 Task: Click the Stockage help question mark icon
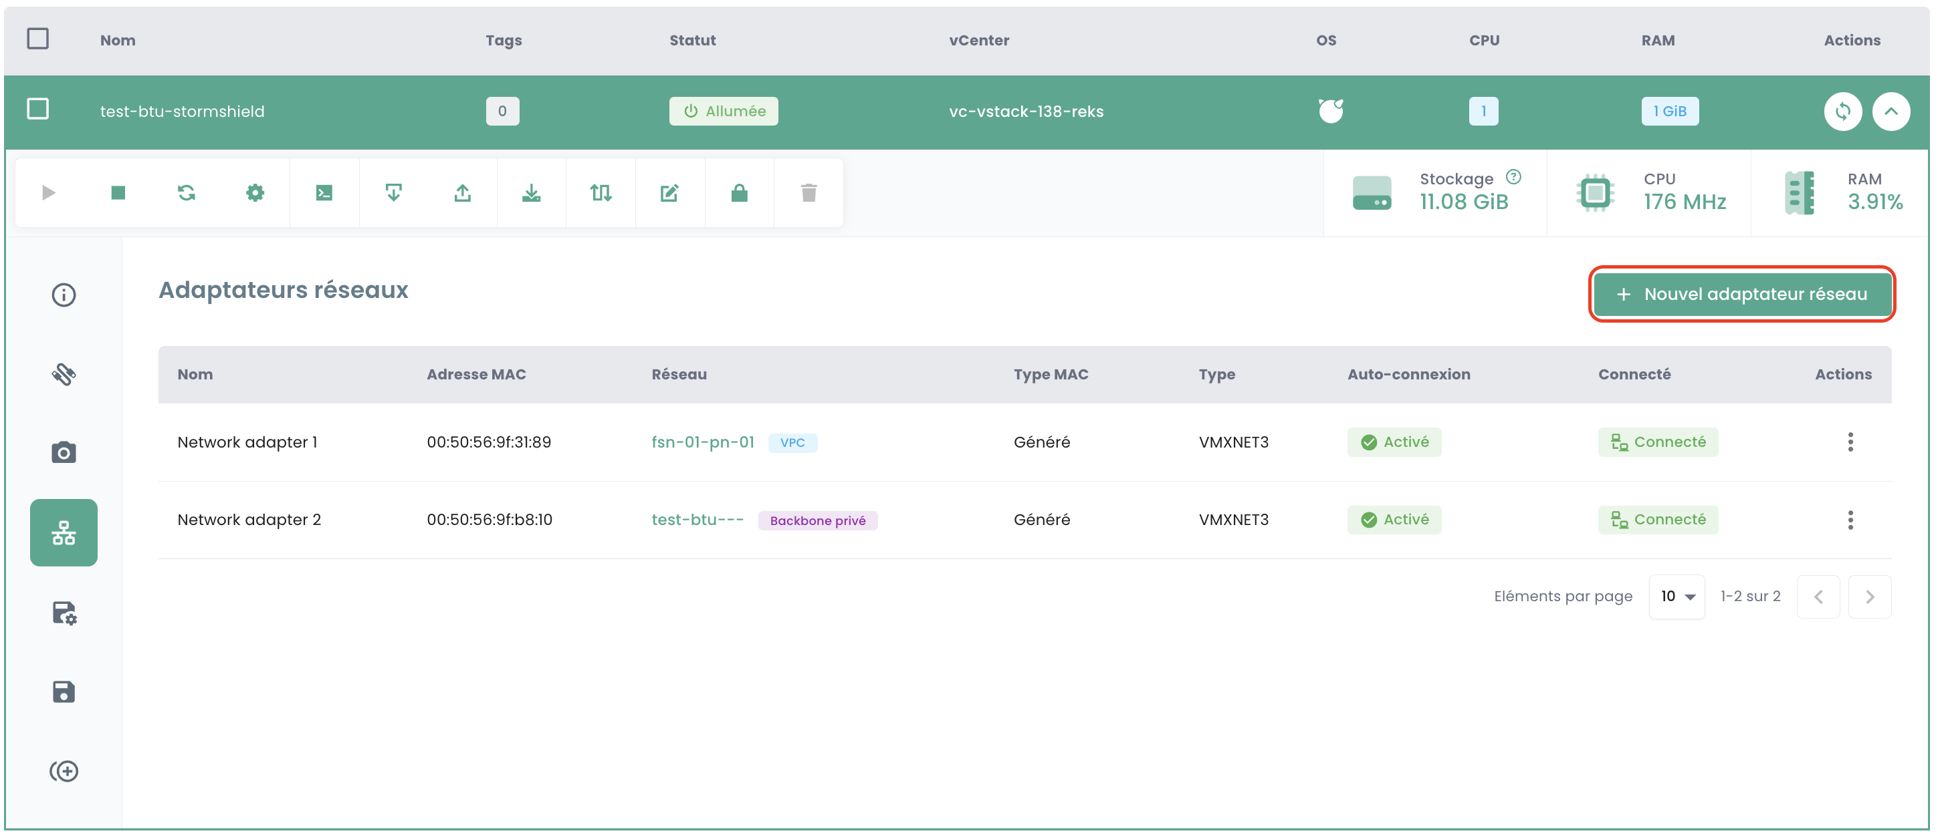click(1513, 177)
